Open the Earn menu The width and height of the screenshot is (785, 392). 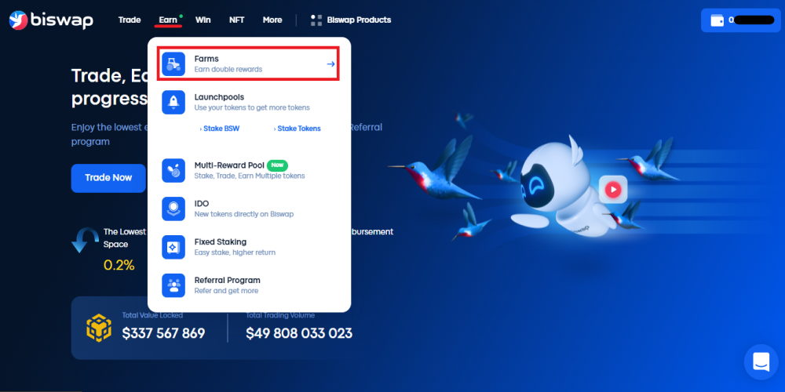pos(168,20)
